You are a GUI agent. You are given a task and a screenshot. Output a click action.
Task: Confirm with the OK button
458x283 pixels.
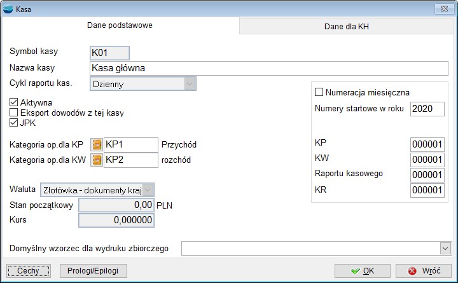363,271
